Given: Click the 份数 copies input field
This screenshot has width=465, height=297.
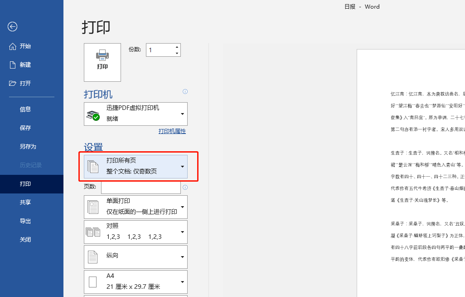Looking at the screenshot, I should (160, 50).
